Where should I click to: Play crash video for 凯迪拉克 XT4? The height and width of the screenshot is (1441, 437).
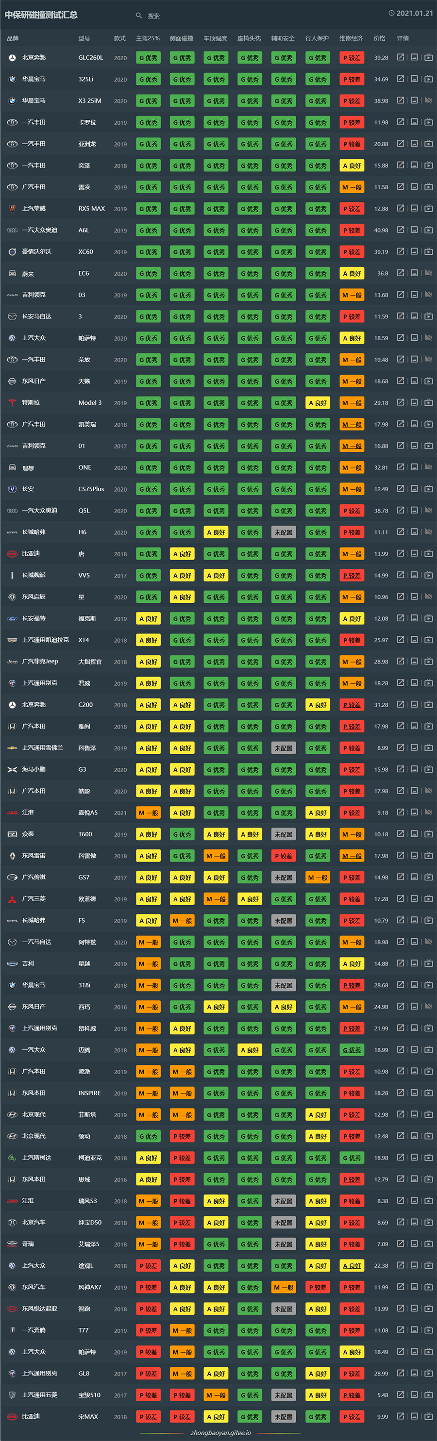[x=429, y=640]
